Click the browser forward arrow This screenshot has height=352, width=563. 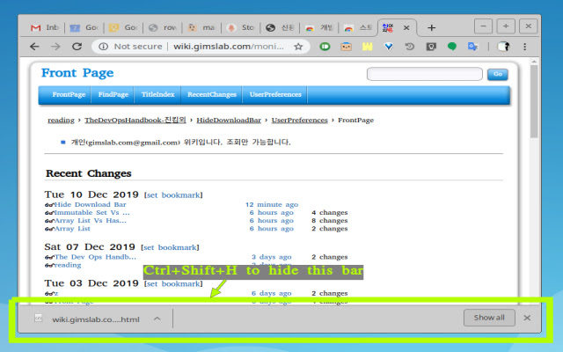tap(55, 47)
